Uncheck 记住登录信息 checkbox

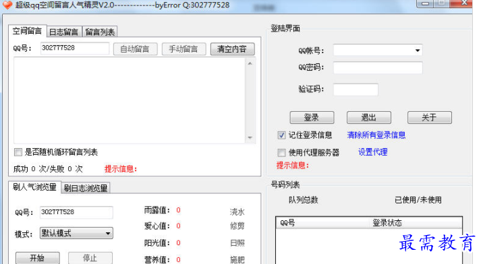coord(281,135)
